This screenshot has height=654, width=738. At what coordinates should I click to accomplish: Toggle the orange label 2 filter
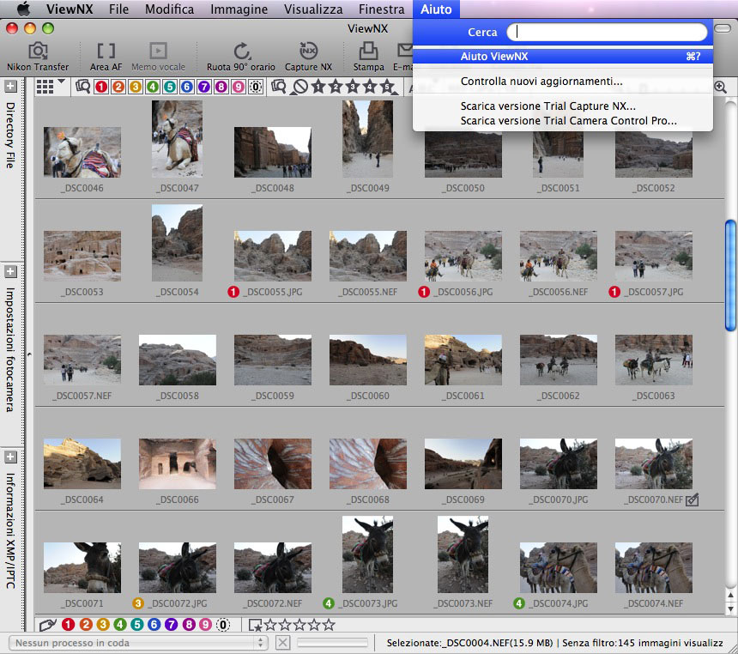[x=118, y=87]
